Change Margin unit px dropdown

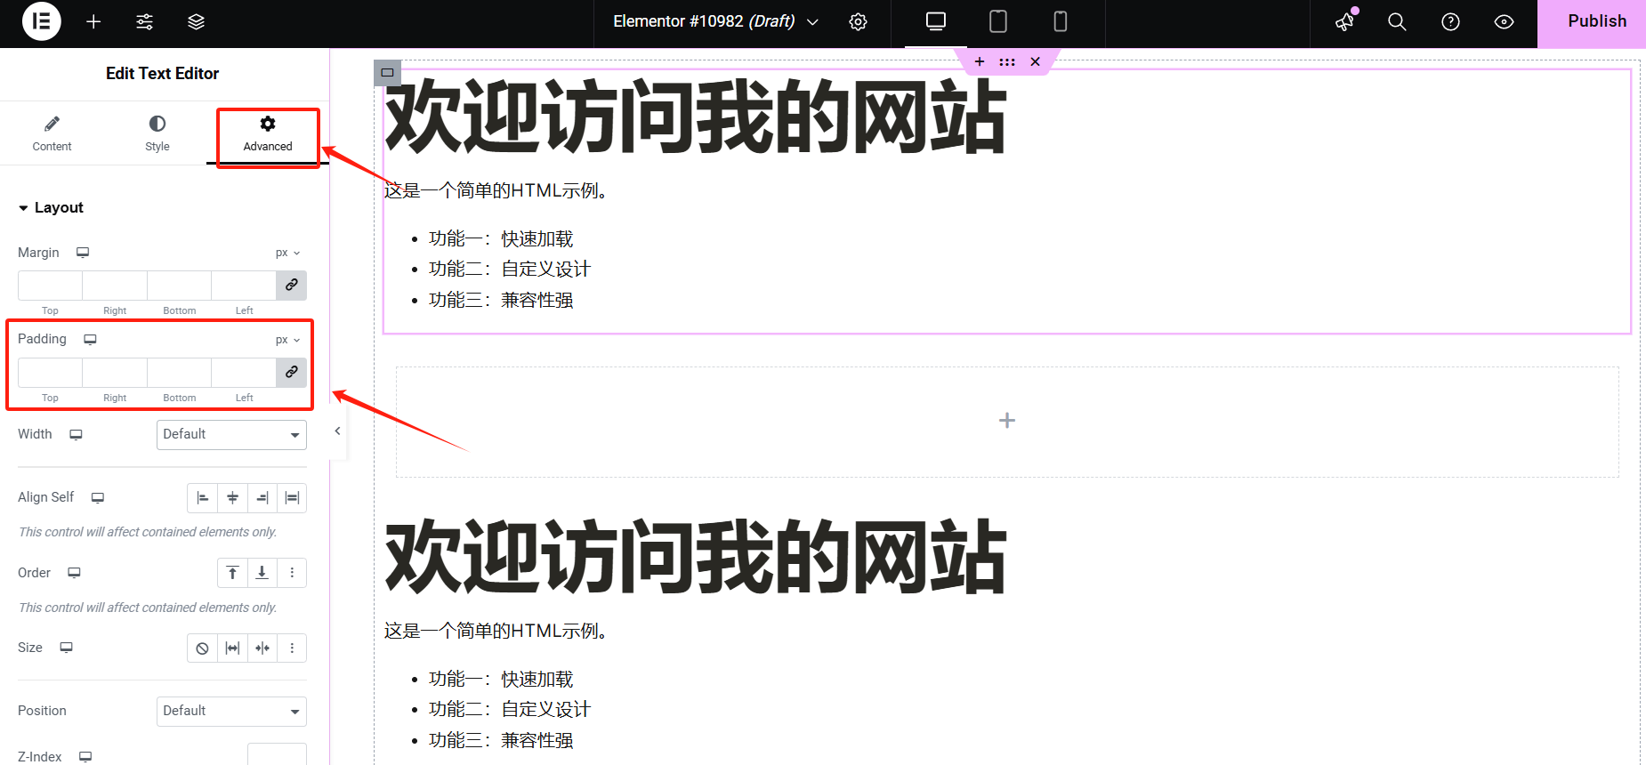tap(287, 253)
